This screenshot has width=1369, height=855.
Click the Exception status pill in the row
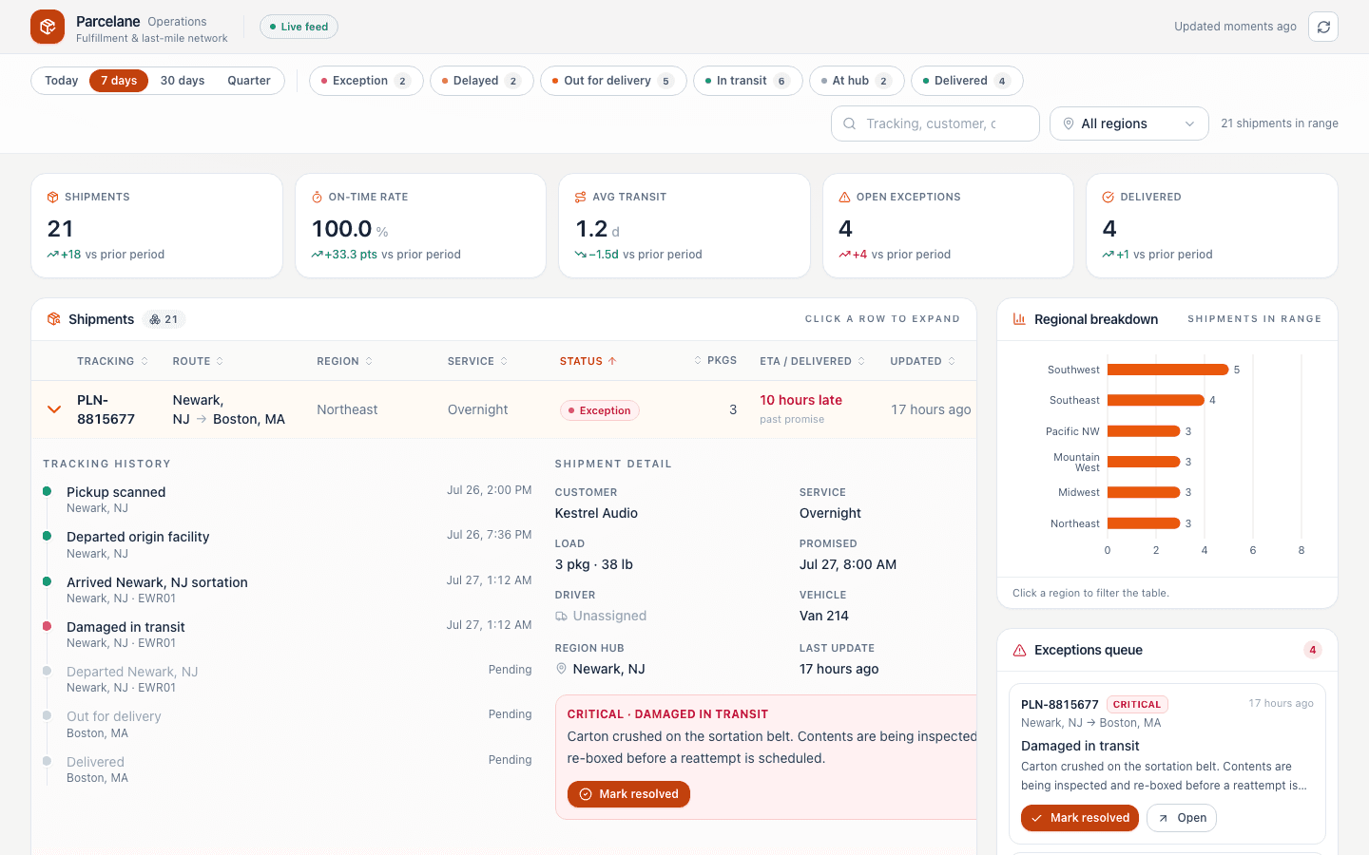point(599,410)
